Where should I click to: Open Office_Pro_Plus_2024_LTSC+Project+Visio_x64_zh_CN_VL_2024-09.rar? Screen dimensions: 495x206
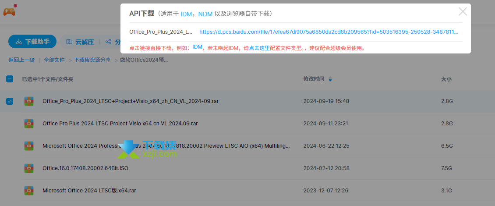131,101
